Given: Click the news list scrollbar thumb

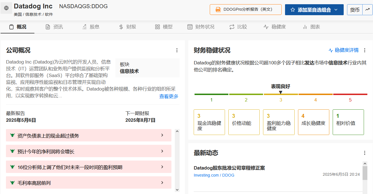Looking at the screenshot, I should point(365,173).
